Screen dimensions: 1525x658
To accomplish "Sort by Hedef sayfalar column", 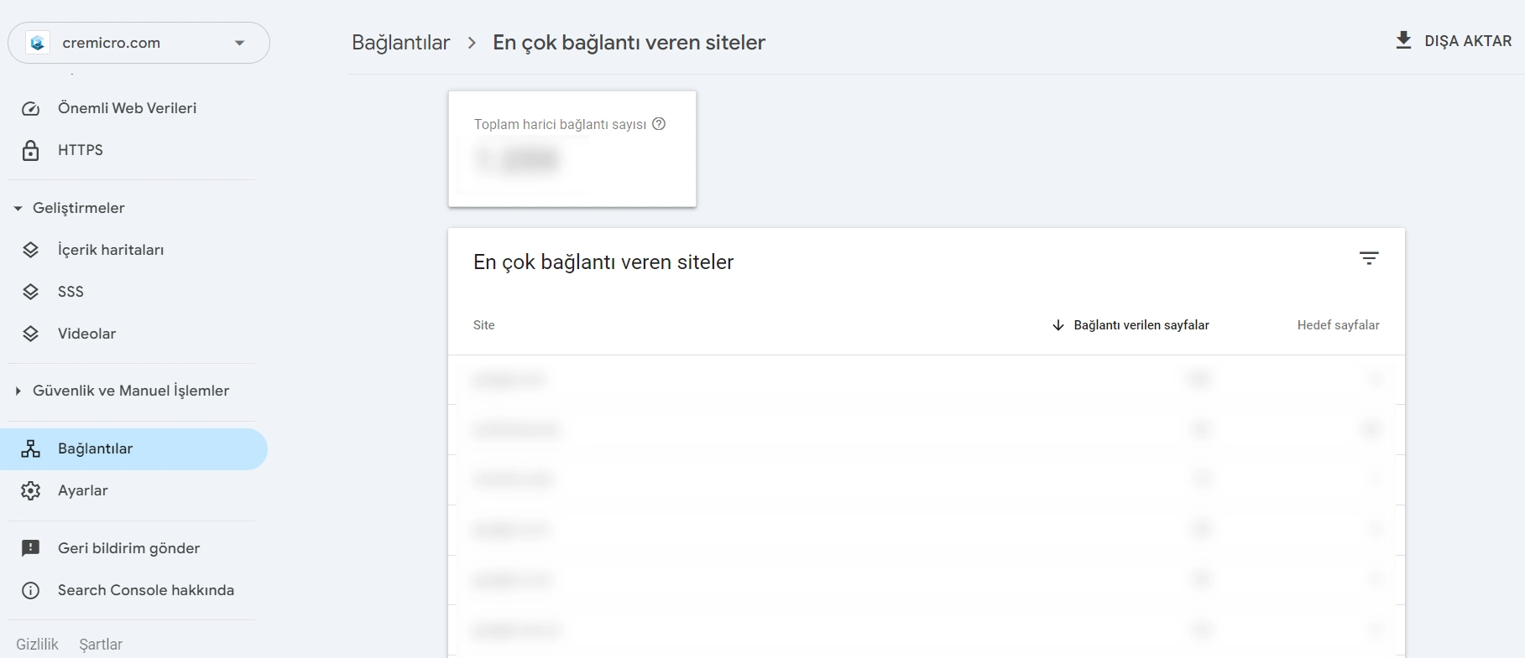I will (1338, 325).
